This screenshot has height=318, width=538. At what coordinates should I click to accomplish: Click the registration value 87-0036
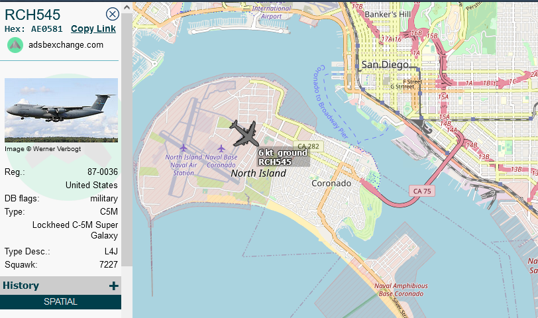[103, 172]
